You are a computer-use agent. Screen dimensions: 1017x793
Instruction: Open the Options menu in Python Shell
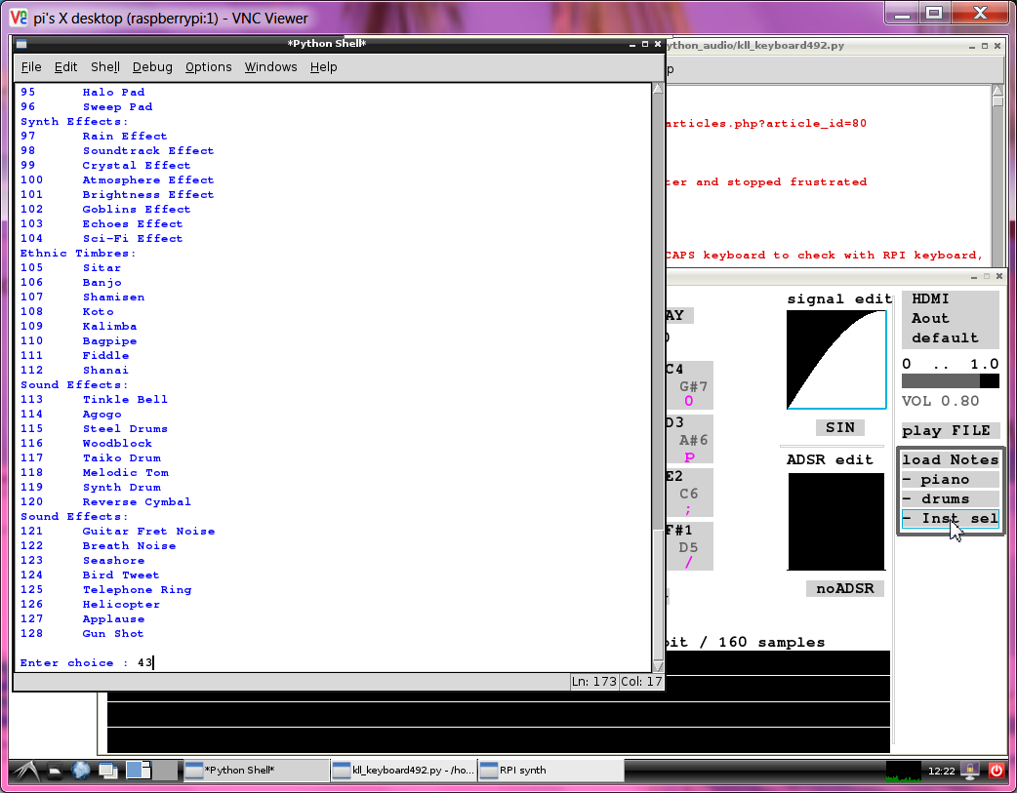tap(208, 67)
